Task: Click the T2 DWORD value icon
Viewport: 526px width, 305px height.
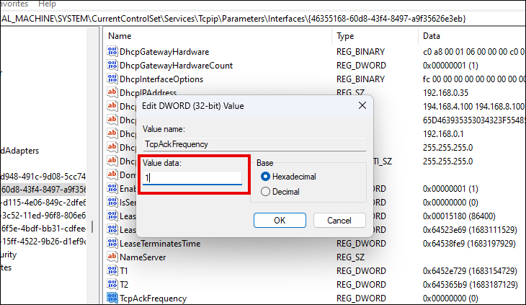Action: click(x=112, y=284)
